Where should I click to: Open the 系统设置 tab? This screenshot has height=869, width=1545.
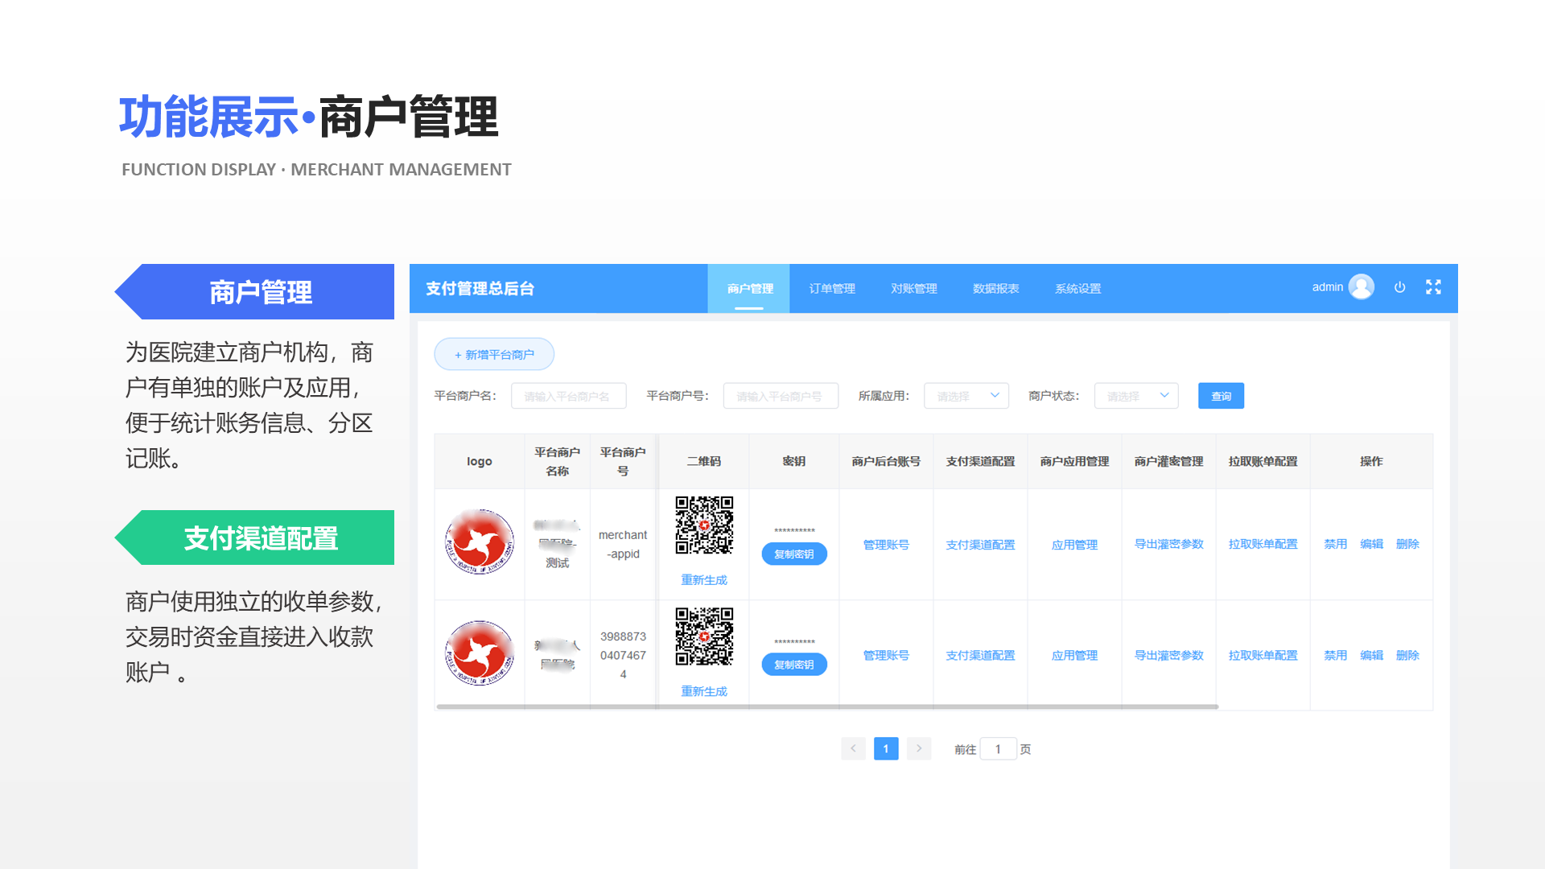(x=1077, y=288)
